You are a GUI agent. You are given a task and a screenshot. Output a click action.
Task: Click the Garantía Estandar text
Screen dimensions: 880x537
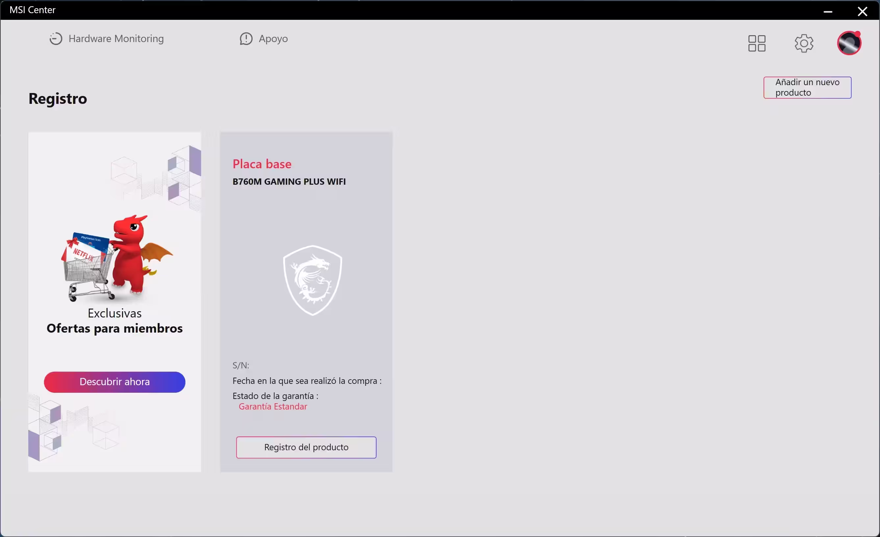click(273, 407)
